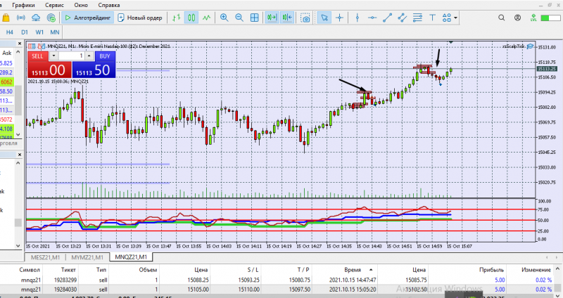Viewport: 563px width, 298px height.
Task: Zoom out of the chart
Action: click(x=240, y=18)
